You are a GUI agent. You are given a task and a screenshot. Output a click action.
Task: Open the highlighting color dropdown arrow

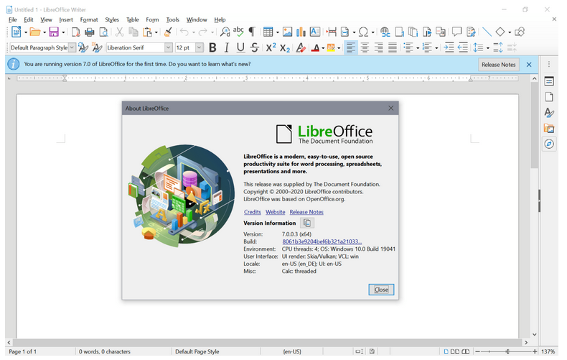tap(339, 48)
